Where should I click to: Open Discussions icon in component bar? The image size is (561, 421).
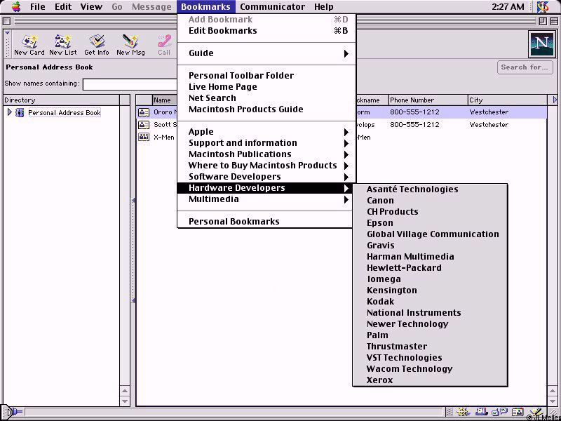click(x=499, y=413)
